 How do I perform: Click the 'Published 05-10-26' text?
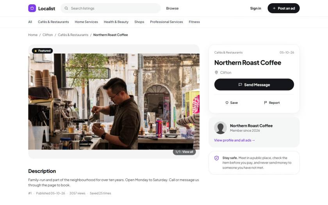click(x=50, y=193)
